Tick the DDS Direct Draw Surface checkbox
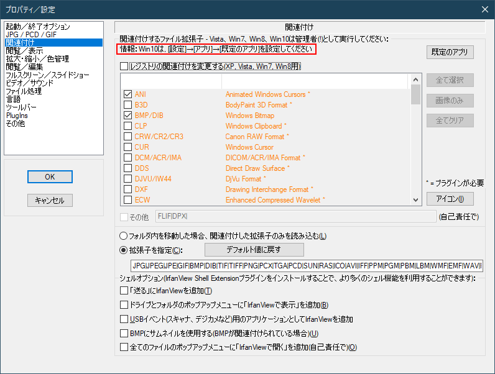Viewport: 495px width, 374px height. coord(128,168)
